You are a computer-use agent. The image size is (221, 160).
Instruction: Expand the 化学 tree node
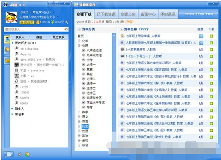click(79, 41)
